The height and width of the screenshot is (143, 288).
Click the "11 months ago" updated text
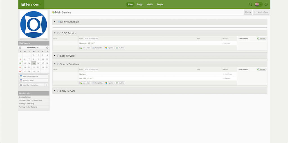[227, 74]
